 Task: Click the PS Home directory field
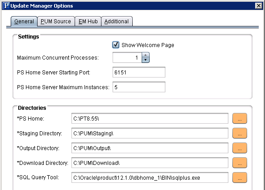point(150,118)
